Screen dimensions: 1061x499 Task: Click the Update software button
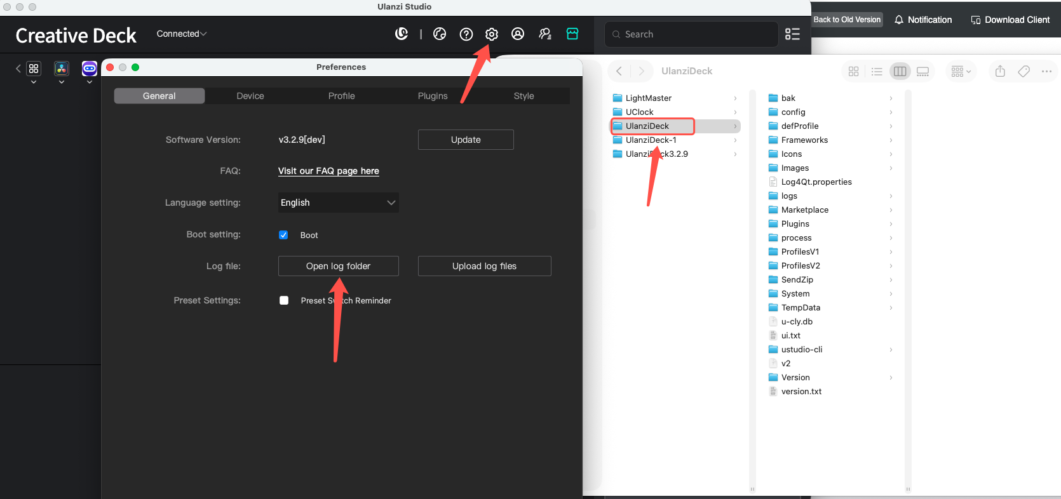click(x=466, y=140)
